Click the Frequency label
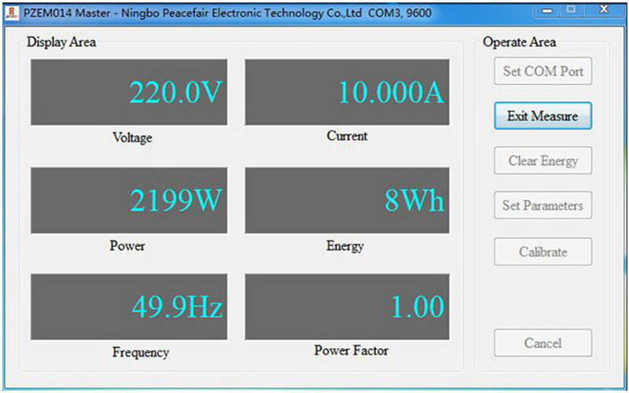 point(141,352)
